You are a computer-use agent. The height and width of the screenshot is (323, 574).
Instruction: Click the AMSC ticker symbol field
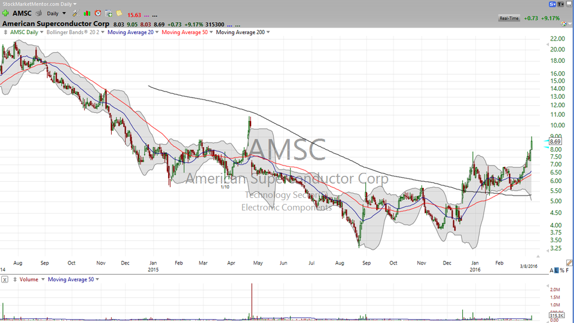click(x=22, y=13)
